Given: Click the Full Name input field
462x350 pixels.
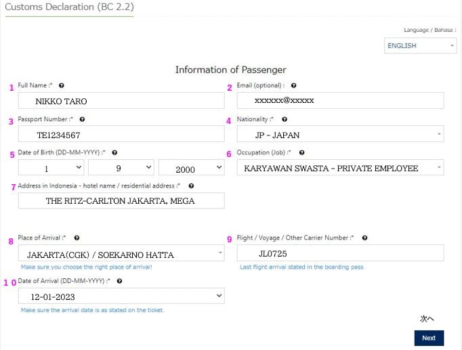Looking at the screenshot, I should pyautogui.click(x=121, y=102).
